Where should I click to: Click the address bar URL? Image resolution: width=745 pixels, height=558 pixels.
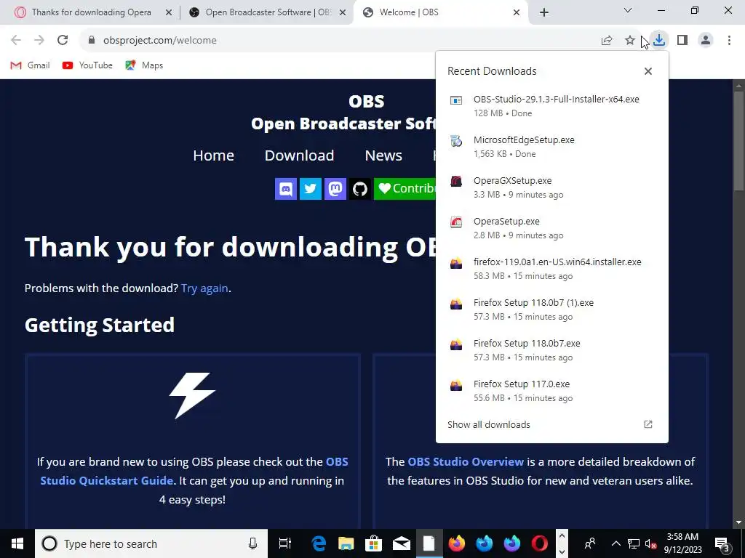point(159,41)
